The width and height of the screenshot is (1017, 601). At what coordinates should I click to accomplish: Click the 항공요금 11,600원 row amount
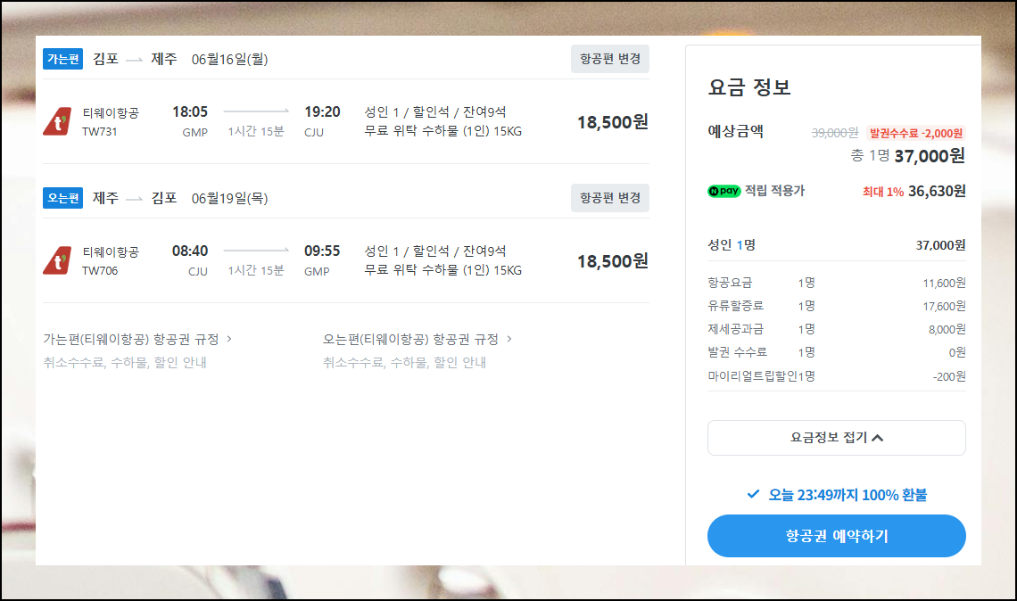click(x=944, y=284)
